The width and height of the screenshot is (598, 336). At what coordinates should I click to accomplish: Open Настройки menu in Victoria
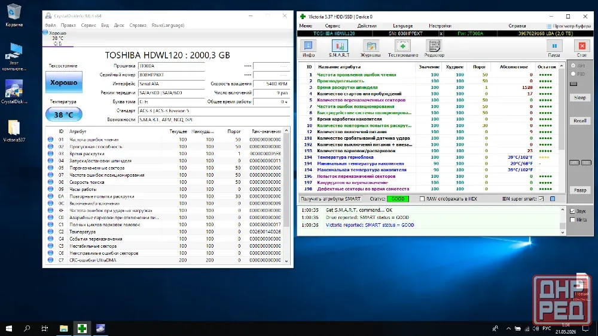[x=440, y=26]
